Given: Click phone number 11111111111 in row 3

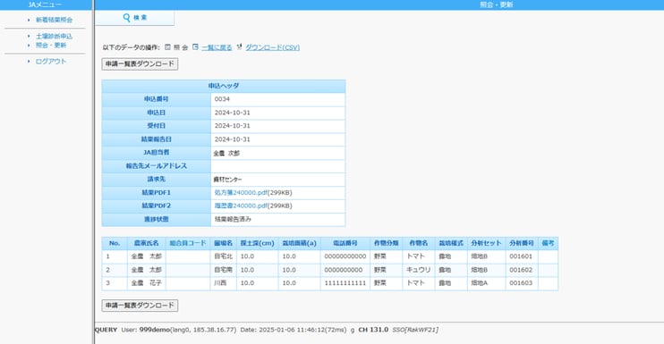Looking at the screenshot, I should 345,283.
